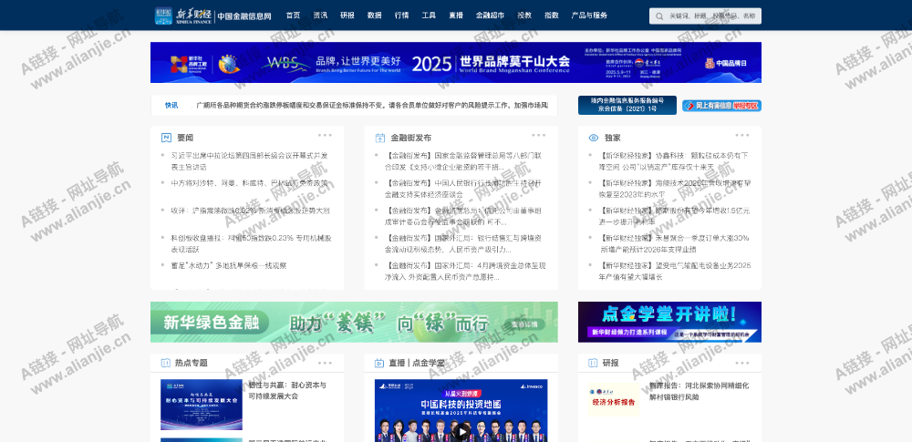The height and width of the screenshot is (442, 912).
Task: Open 国家外汇局：银行结售汇 article
Action: [x=463, y=243]
